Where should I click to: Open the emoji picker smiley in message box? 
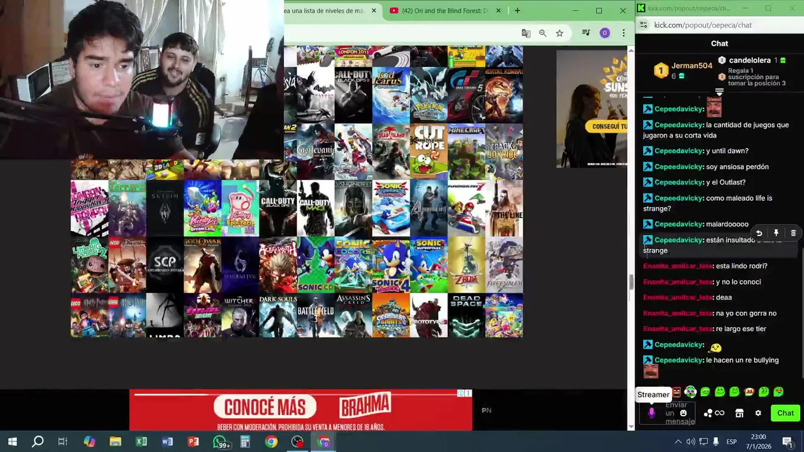(x=683, y=413)
